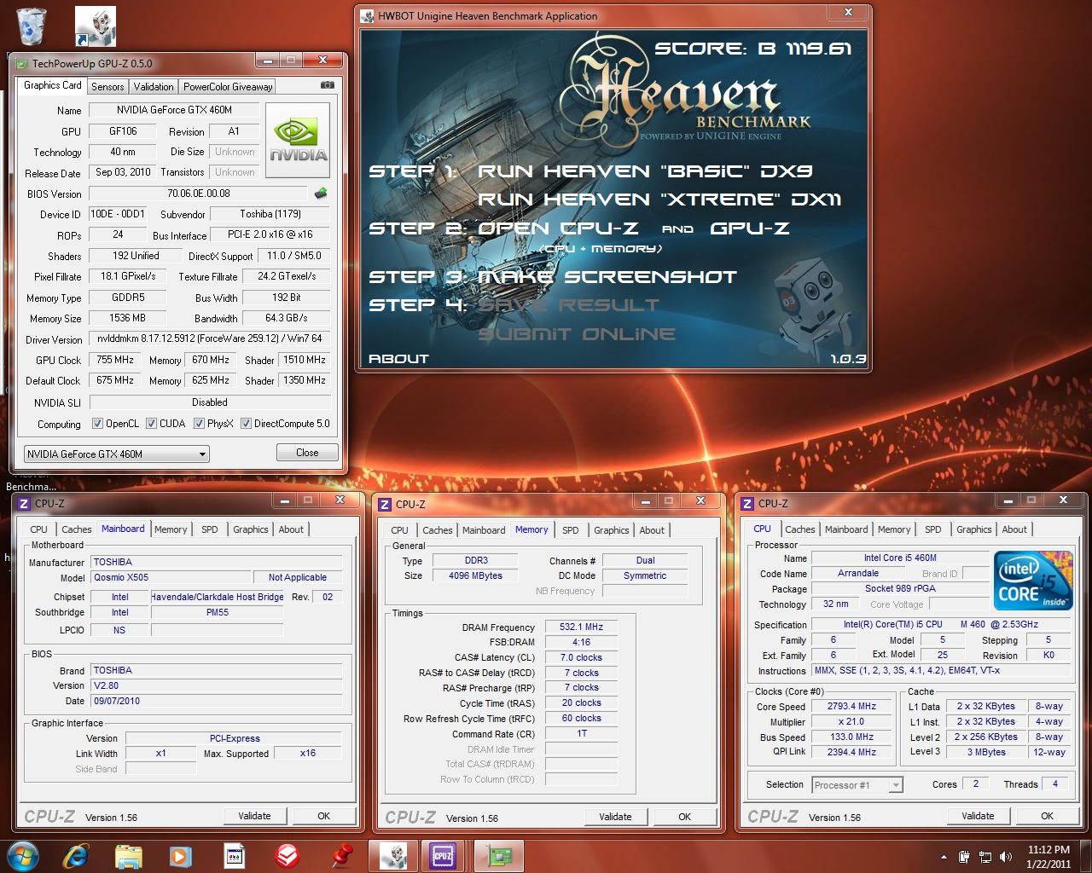The image size is (1092, 873).
Task: Open About tab in the Memory CPU-Z window
Action: (x=652, y=530)
